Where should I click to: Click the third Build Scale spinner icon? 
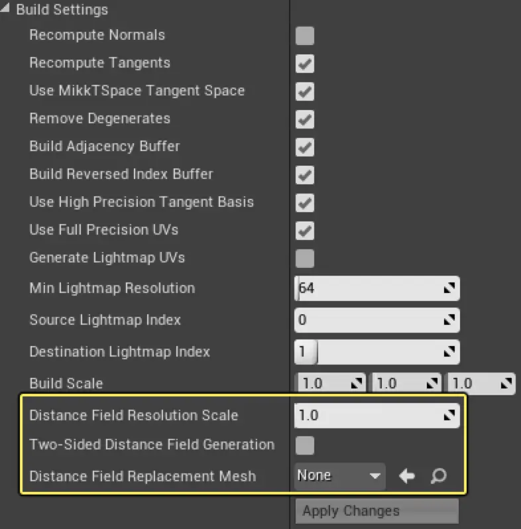(506, 383)
